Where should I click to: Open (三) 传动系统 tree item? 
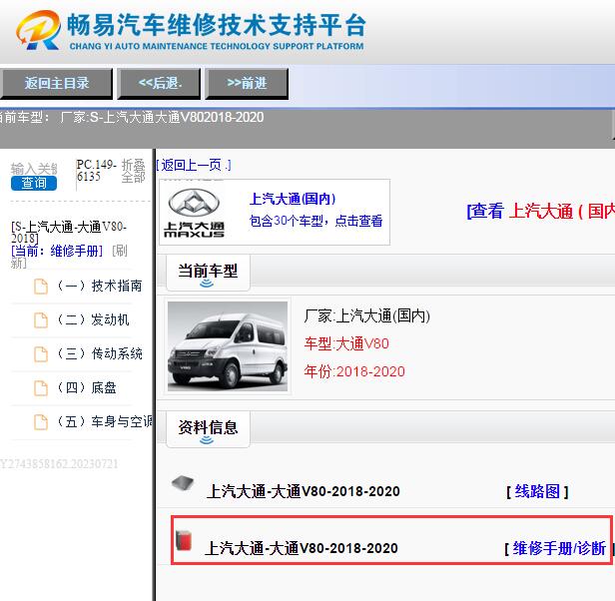click(99, 353)
